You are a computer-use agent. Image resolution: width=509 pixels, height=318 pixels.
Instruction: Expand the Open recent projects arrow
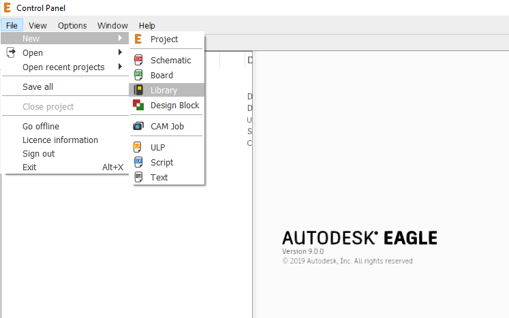(120, 67)
